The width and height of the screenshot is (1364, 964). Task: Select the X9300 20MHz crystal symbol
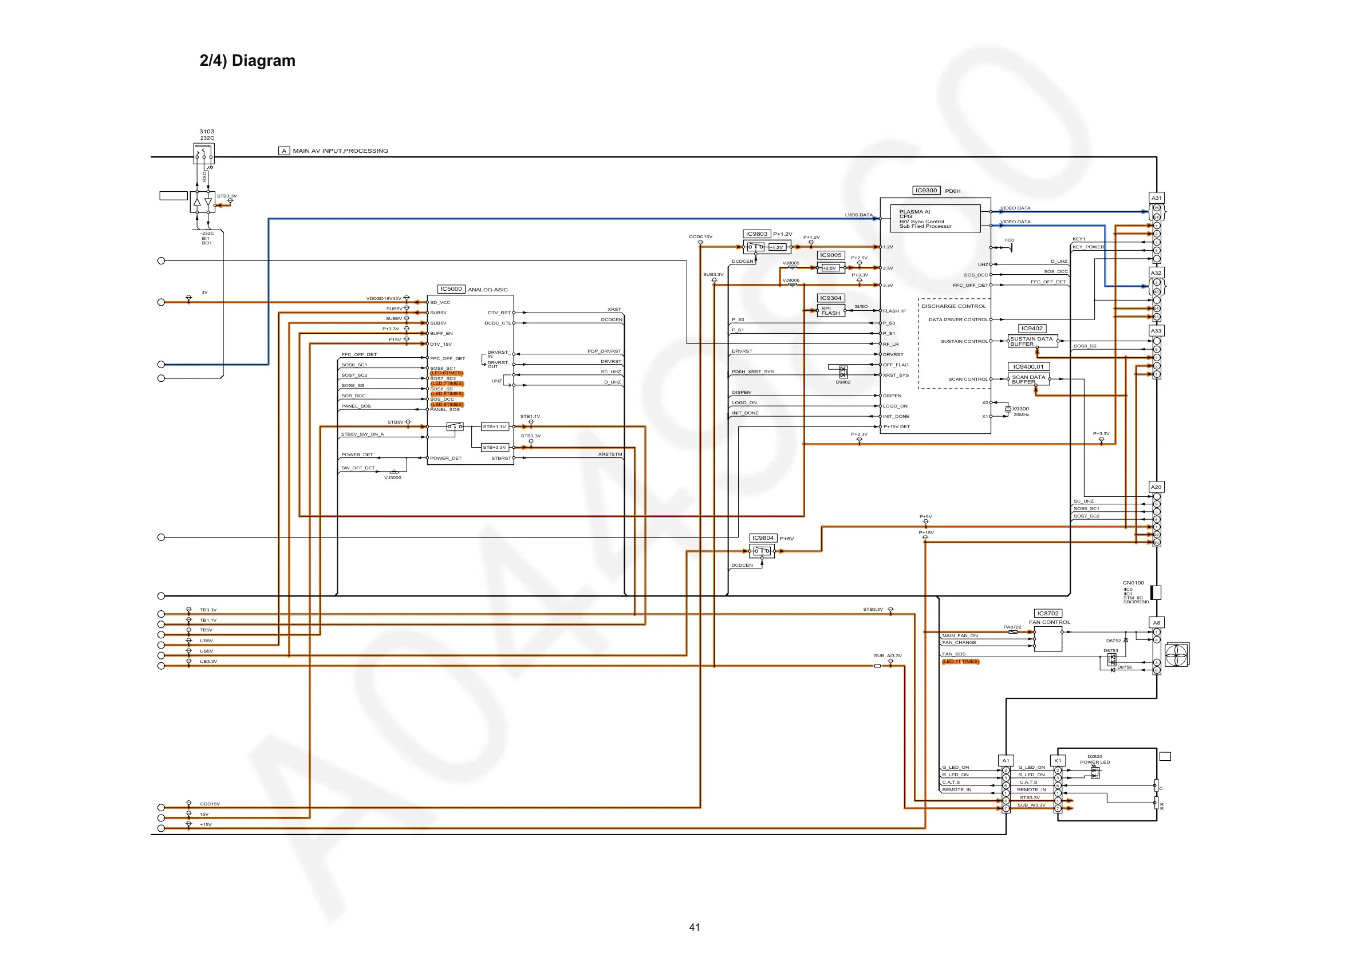[x=1008, y=409]
